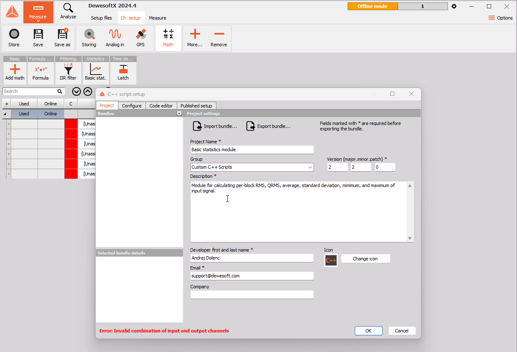Image resolution: width=517 pixels, height=352 pixels.
Task: Click the plus column header
Action: coord(7,104)
